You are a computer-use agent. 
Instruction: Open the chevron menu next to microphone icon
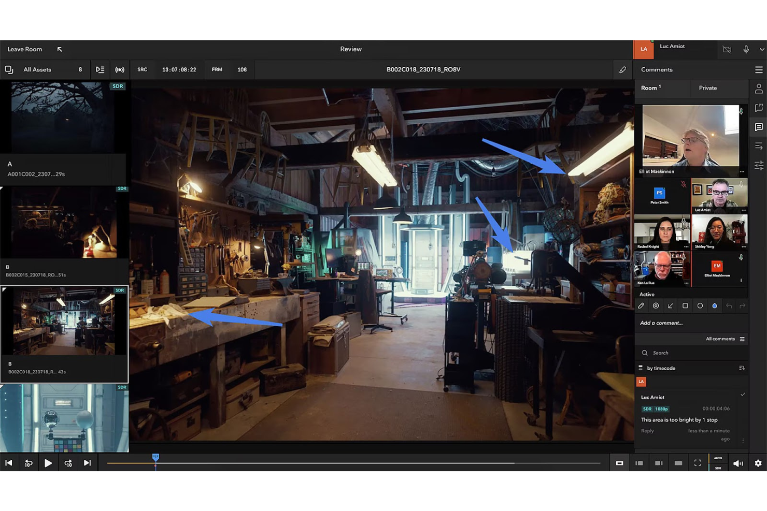click(x=761, y=49)
